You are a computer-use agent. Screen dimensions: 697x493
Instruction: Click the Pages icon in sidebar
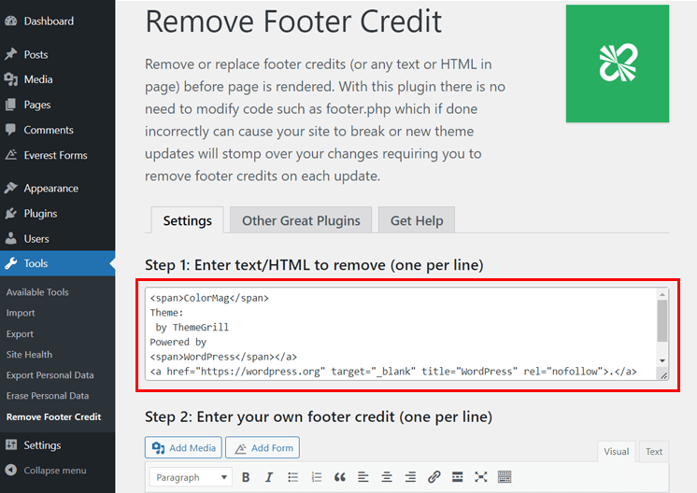10,105
